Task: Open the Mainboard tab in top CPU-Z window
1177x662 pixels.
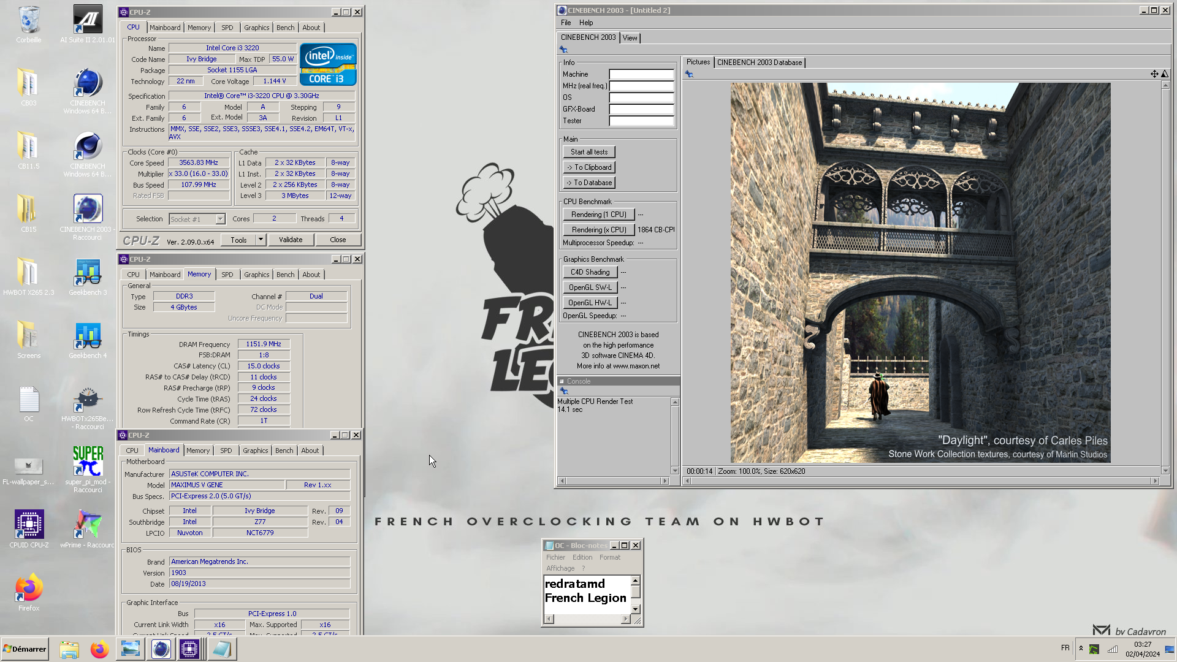Action: [165, 28]
